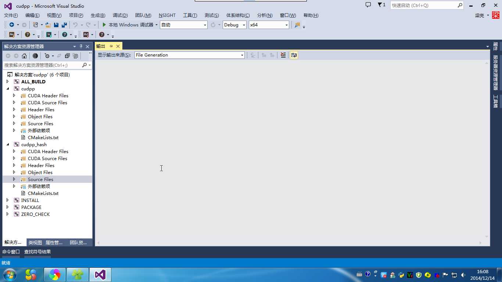Open the 文件(F) menu

(x=11, y=15)
